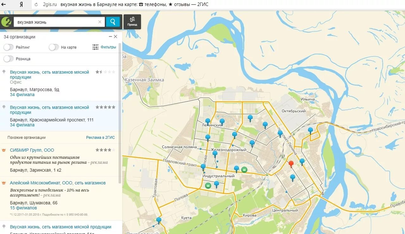Screen dimensions: 405x234
Task: Click the address "Барнаул, Шумакова, 66"
Action: tap(34, 203)
